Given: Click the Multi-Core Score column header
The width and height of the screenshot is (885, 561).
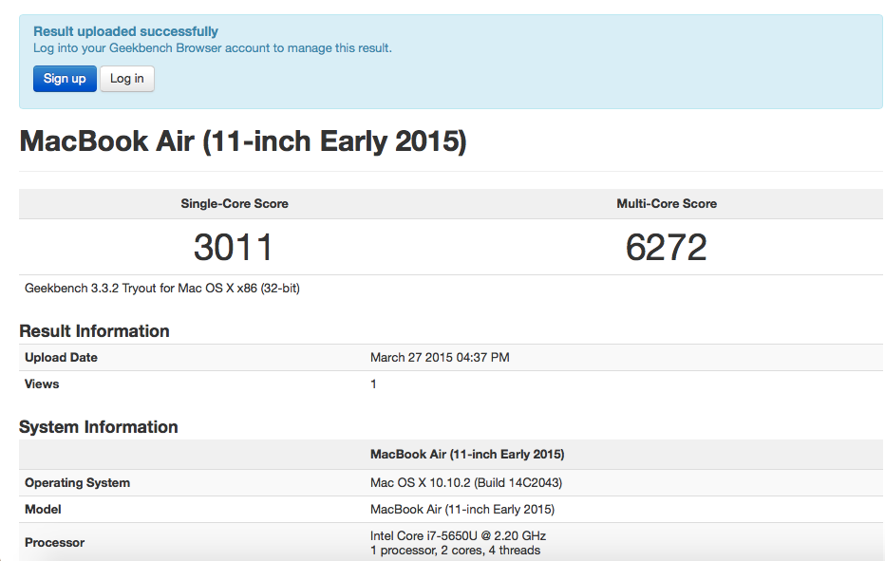Looking at the screenshot, I should pos(667,204).
